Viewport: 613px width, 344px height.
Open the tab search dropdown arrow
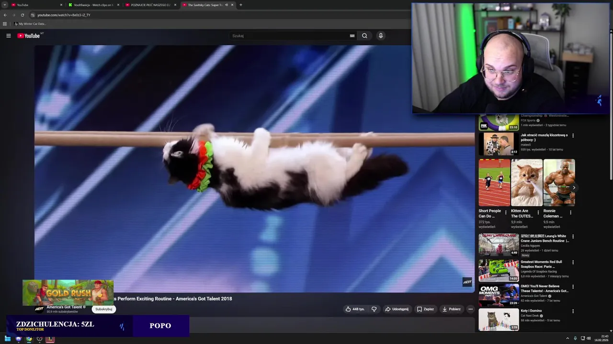4,5
